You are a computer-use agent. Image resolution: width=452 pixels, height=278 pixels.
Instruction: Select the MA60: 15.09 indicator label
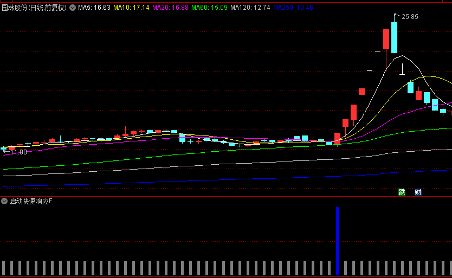click(209, 8)
